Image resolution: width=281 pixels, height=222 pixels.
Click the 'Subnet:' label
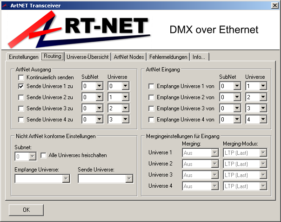pos(23,147)
